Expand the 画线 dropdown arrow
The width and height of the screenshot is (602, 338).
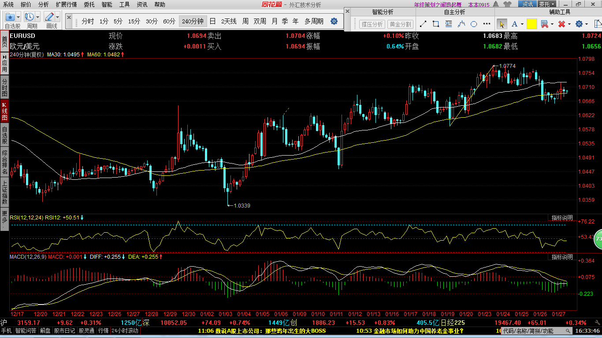[58, 17]
